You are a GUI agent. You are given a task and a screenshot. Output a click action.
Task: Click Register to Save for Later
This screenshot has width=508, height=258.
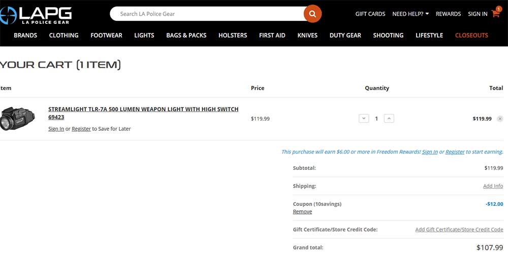[81, 129]
